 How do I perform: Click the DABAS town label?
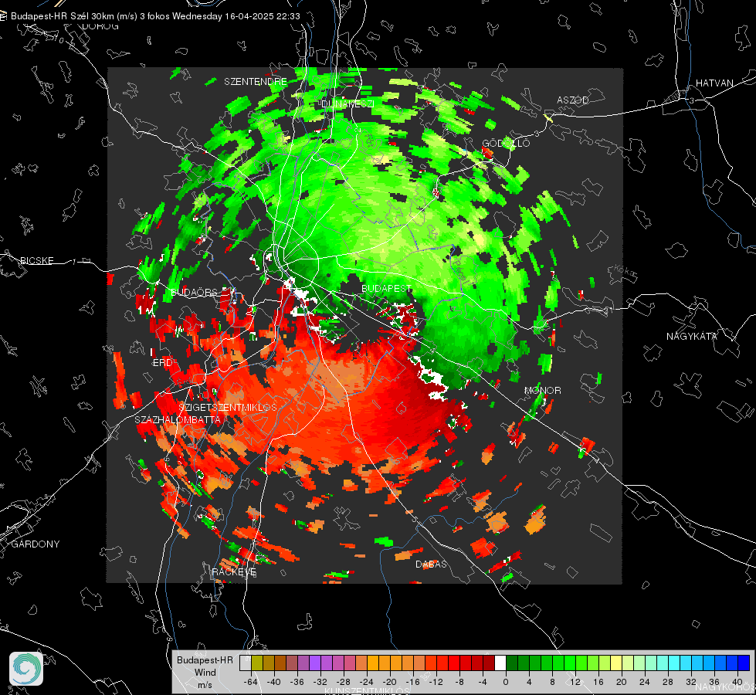coord(431,564)
